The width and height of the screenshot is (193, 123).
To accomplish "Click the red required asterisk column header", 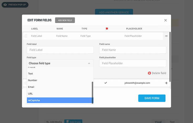I will [107, 29].
